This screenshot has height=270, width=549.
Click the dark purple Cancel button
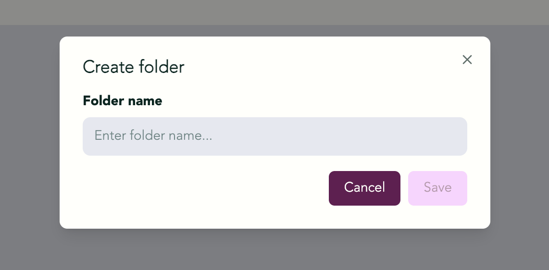[364, 188]
